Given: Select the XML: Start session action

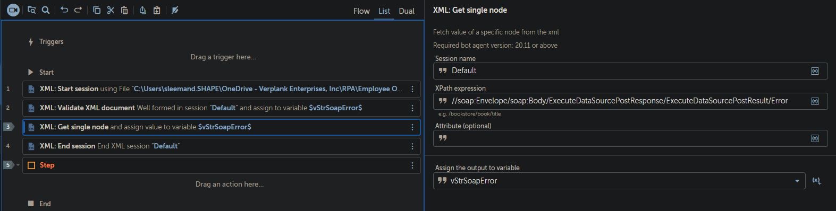Looking at the screenshot, I should (x=222, y=89).
